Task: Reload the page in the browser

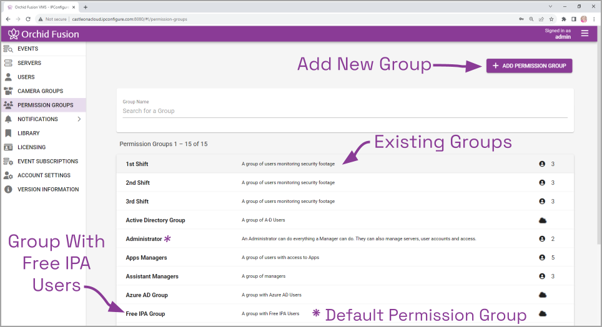Action: coord(28,19)
